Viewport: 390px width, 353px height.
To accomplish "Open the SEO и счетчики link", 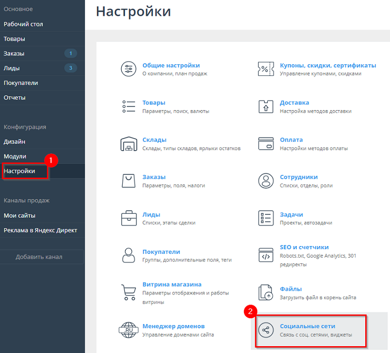I will (x=304, y=247).
